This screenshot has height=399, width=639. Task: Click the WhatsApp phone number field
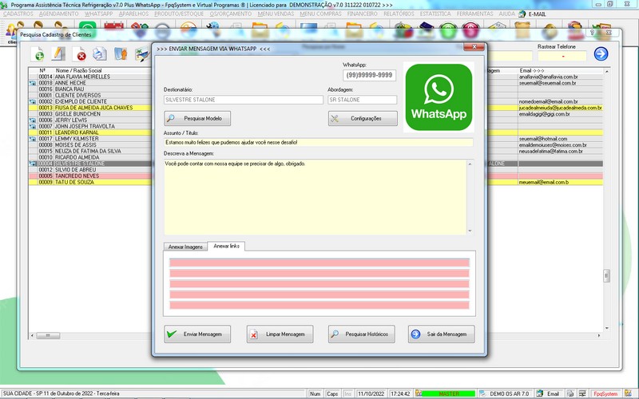369,75
